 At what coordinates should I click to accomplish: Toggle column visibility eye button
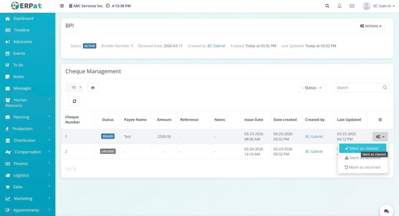[x=93, y=88]
